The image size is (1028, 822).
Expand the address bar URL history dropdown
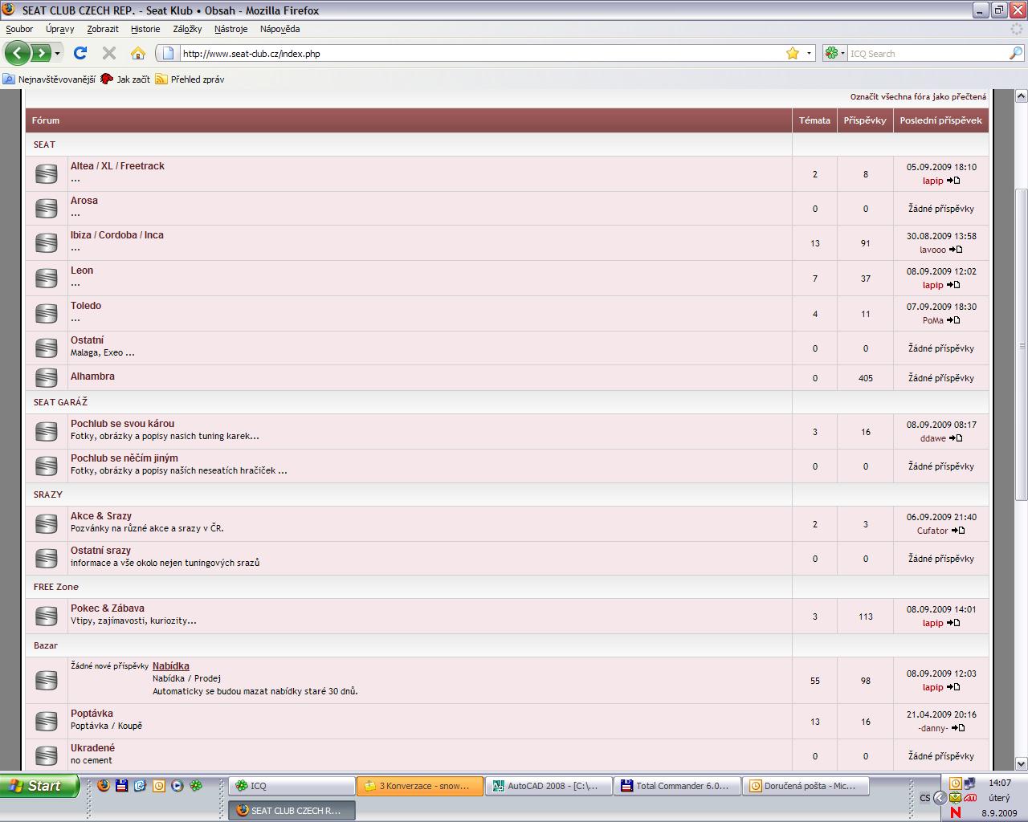(809, 53)
